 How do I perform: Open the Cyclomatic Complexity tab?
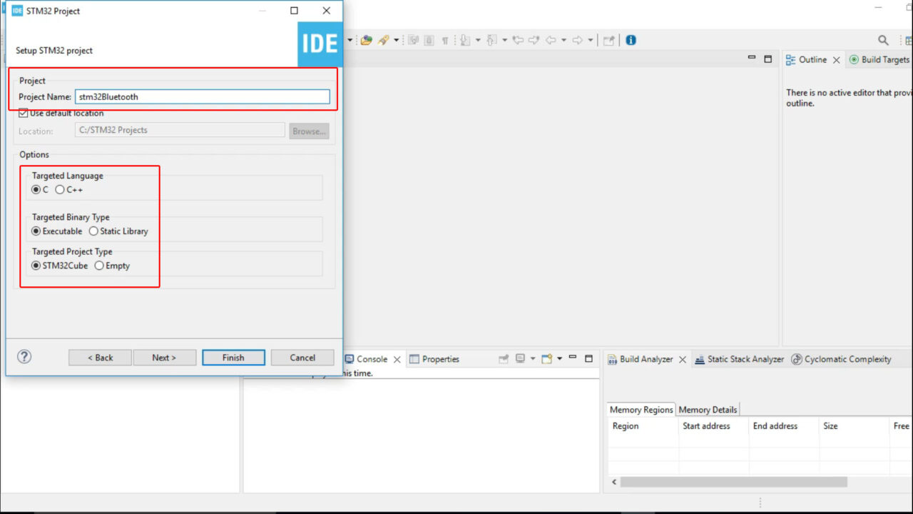coord(842,360)
